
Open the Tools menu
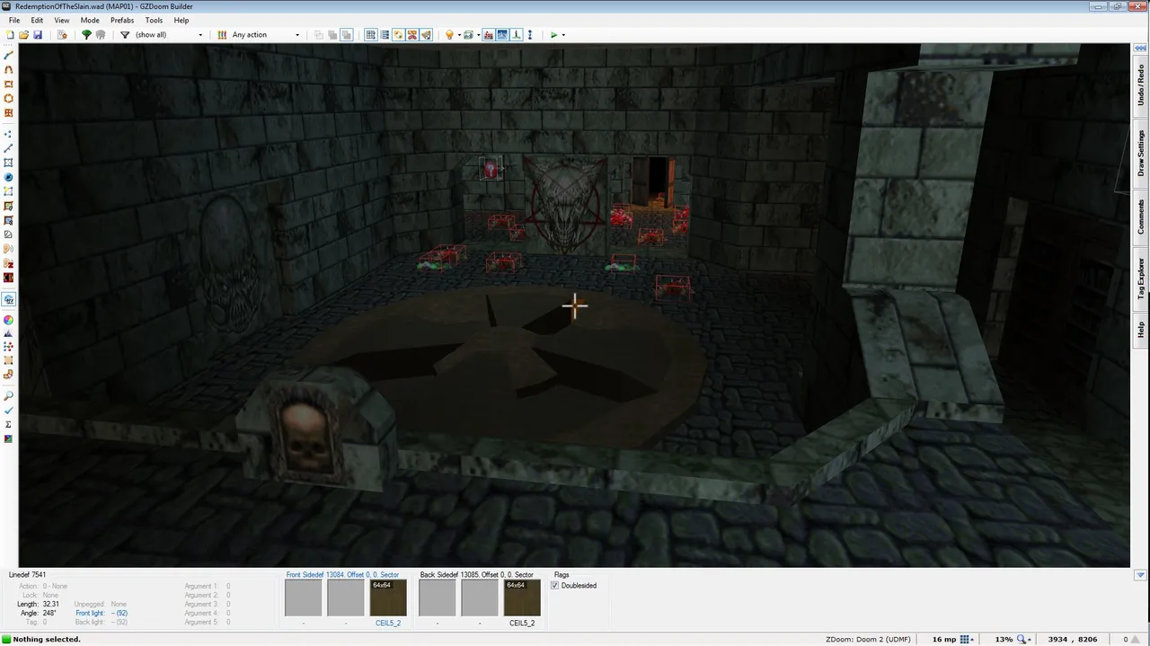pos(154,20)
